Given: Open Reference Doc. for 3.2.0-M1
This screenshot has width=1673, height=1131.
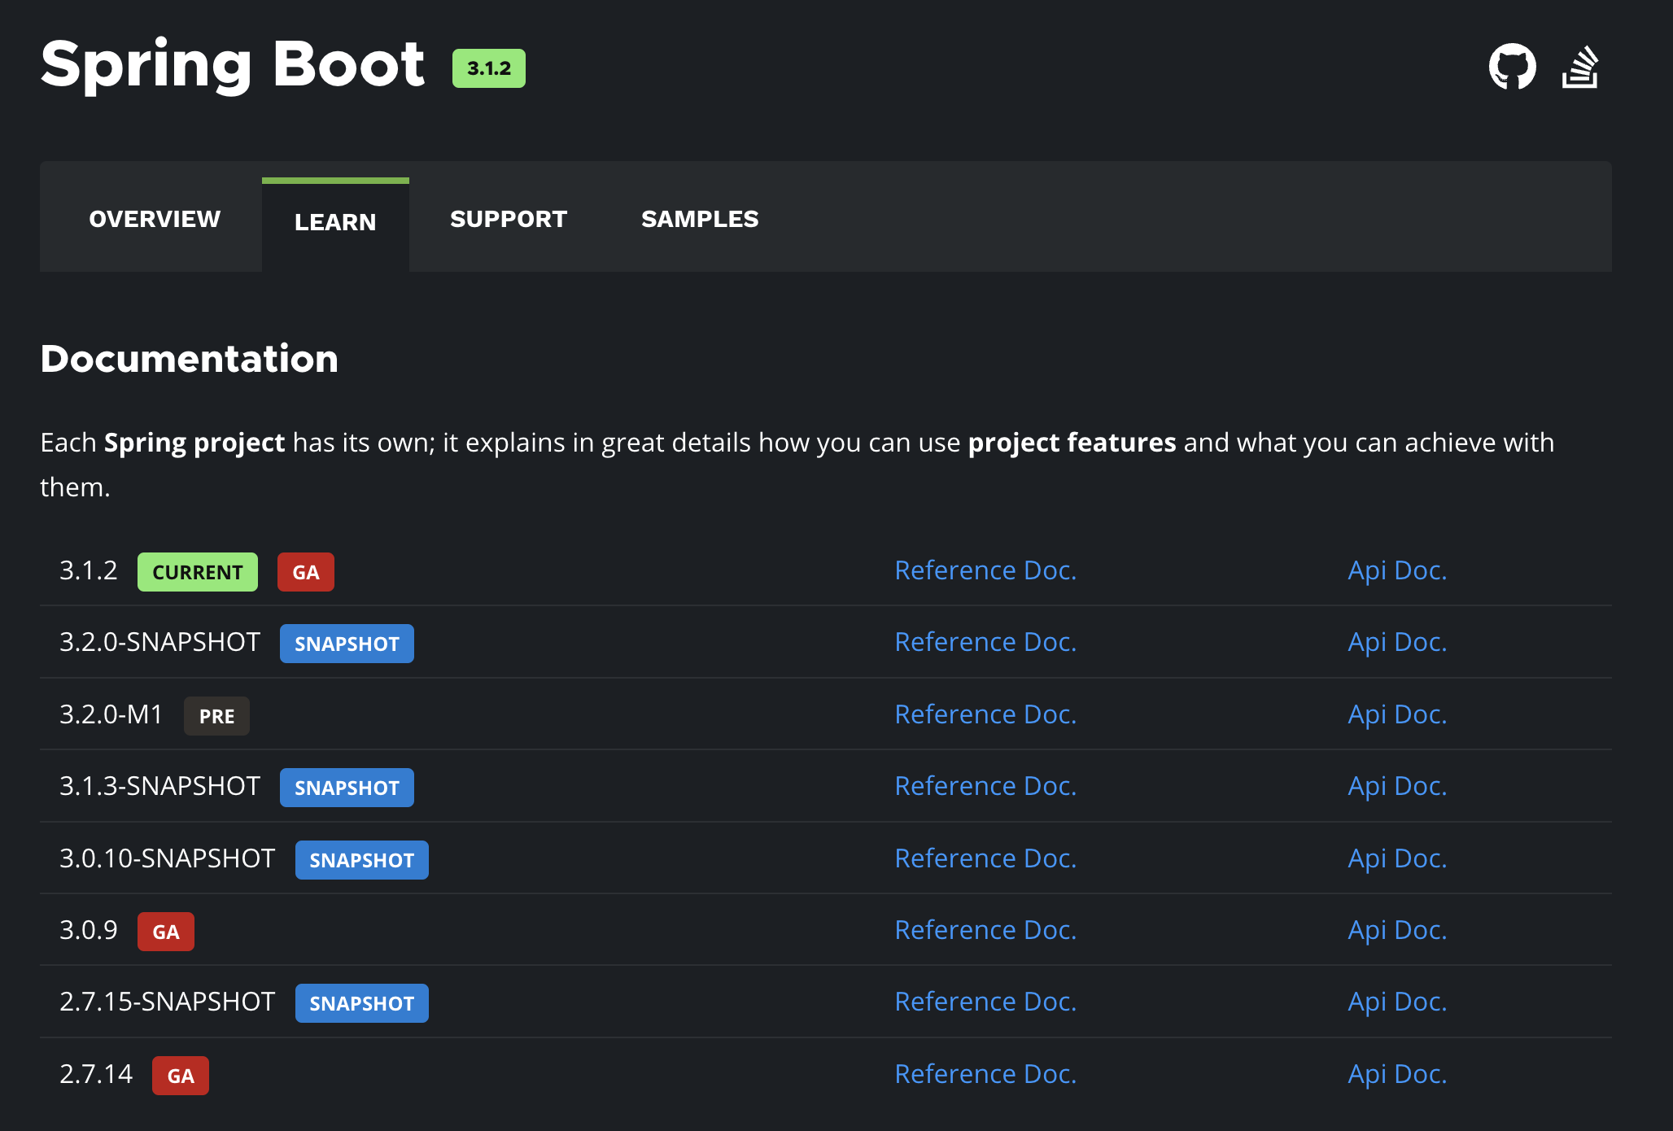Looking at the screenshot, I should click(985, 714).
